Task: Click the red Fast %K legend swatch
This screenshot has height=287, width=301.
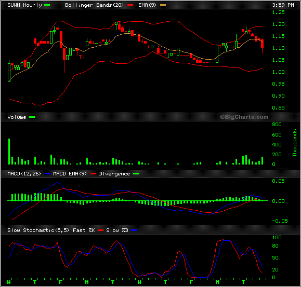Action: point(100,230)
